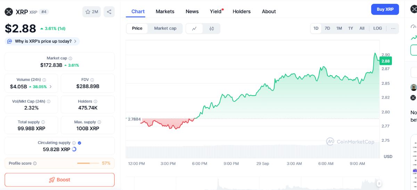Click the verified circulating supply badge
The height and width of the screenshot is (190, 417).
point(80,143)
